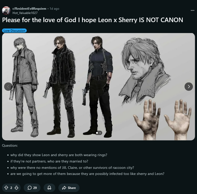Viewport: 197px width, 194px height.
Task: Filter by the Lore Discussion flair
Action: (14, 31)
